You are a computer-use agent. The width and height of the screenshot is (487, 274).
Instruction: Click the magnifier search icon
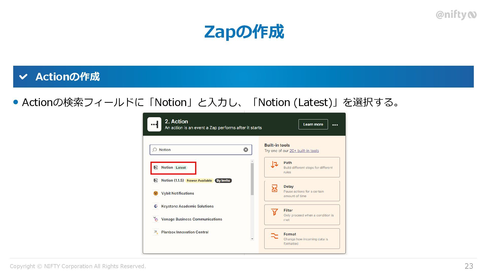click(x=155, y=150)
